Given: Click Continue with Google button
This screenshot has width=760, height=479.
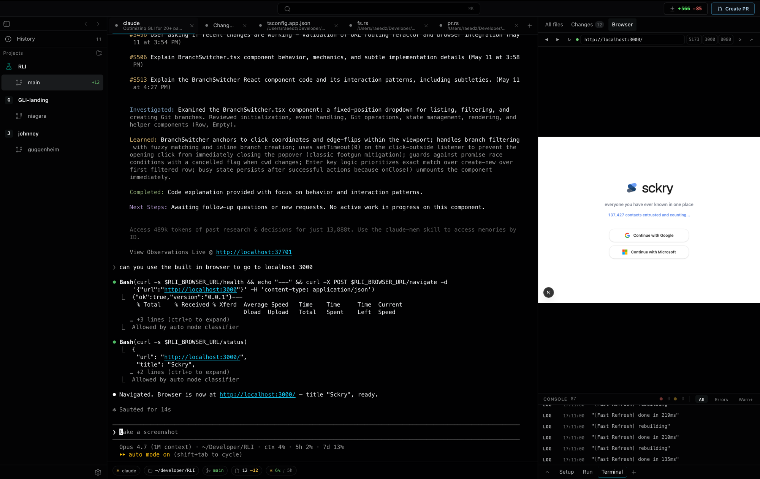Looking at the screenshot, I should point(649,236).
